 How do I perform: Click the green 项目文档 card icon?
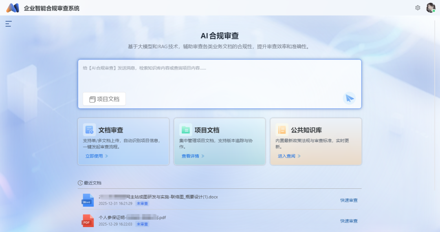pyautogui.click(x=185, y=130)
